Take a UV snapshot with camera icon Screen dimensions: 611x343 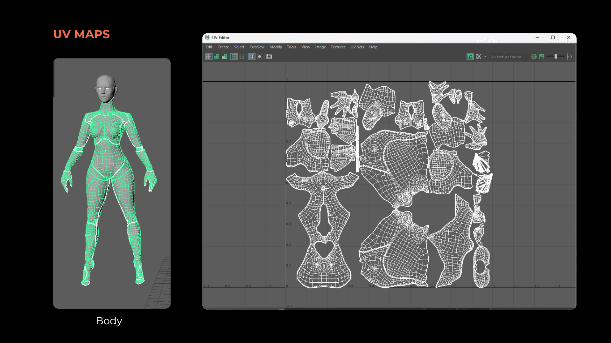[x=269, y=57]
